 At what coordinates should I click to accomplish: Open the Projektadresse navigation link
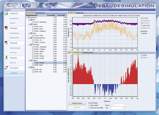[14, 19]
